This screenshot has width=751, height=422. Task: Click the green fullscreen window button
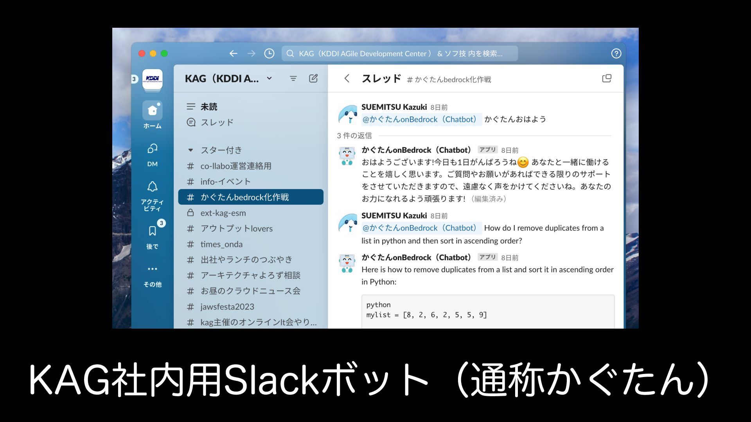click(164, 54)
